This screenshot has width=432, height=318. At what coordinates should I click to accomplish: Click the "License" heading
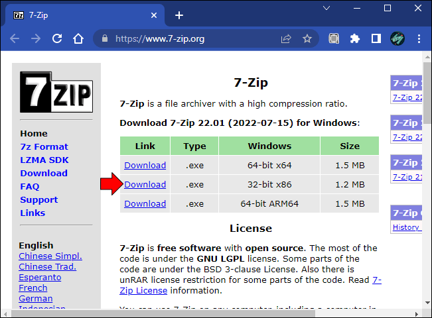click(x=251, y=229)
